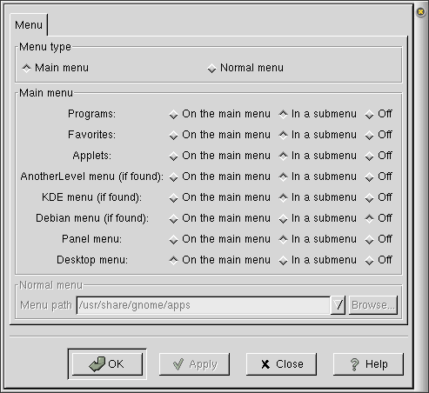429x393 pixels.
Task: Set KDE menu to On the main menu
Action: tap(219, 197)
